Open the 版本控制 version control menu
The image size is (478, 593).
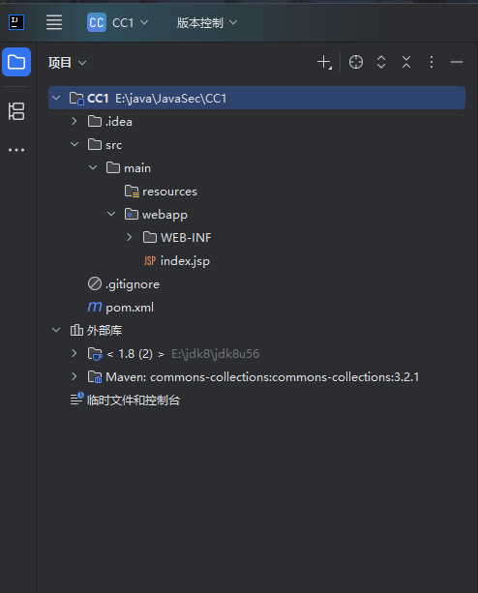[x=207, y=22]
